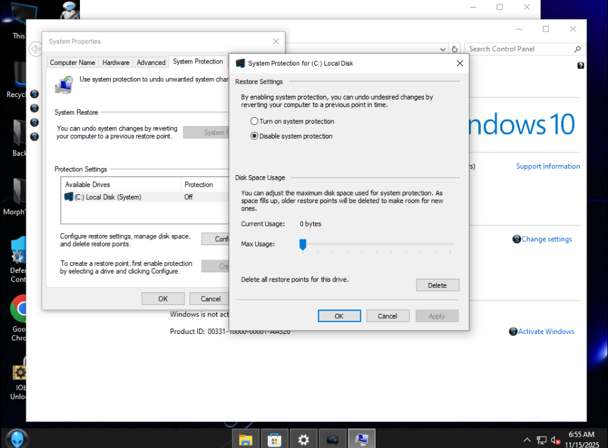Open Control Panel help icon
This screenshot has height=448, width=608.
point(580,66)
